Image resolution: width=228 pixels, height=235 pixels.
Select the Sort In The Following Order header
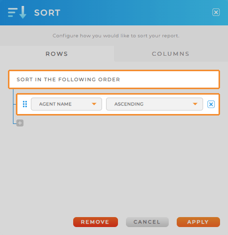[x=114, y=79]
